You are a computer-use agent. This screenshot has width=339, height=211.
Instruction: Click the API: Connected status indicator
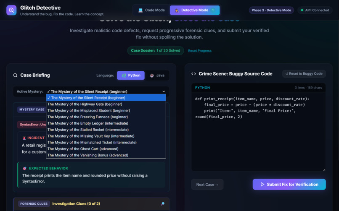point(315,10)
